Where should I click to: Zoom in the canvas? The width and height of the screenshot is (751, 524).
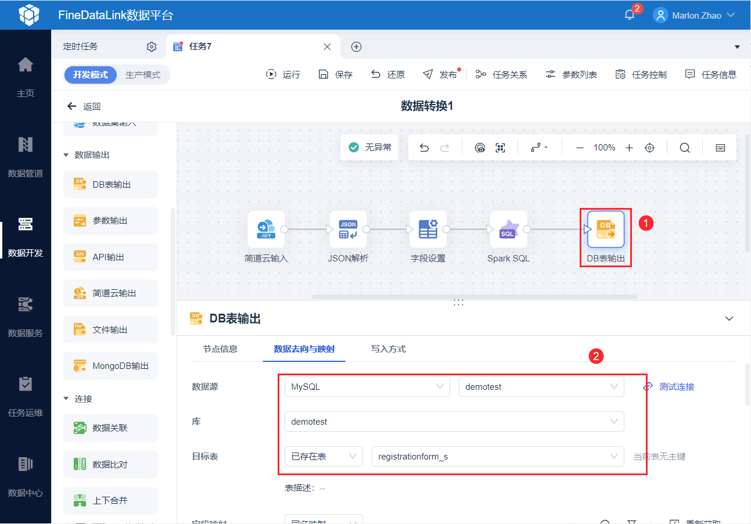tap(629, 148)
